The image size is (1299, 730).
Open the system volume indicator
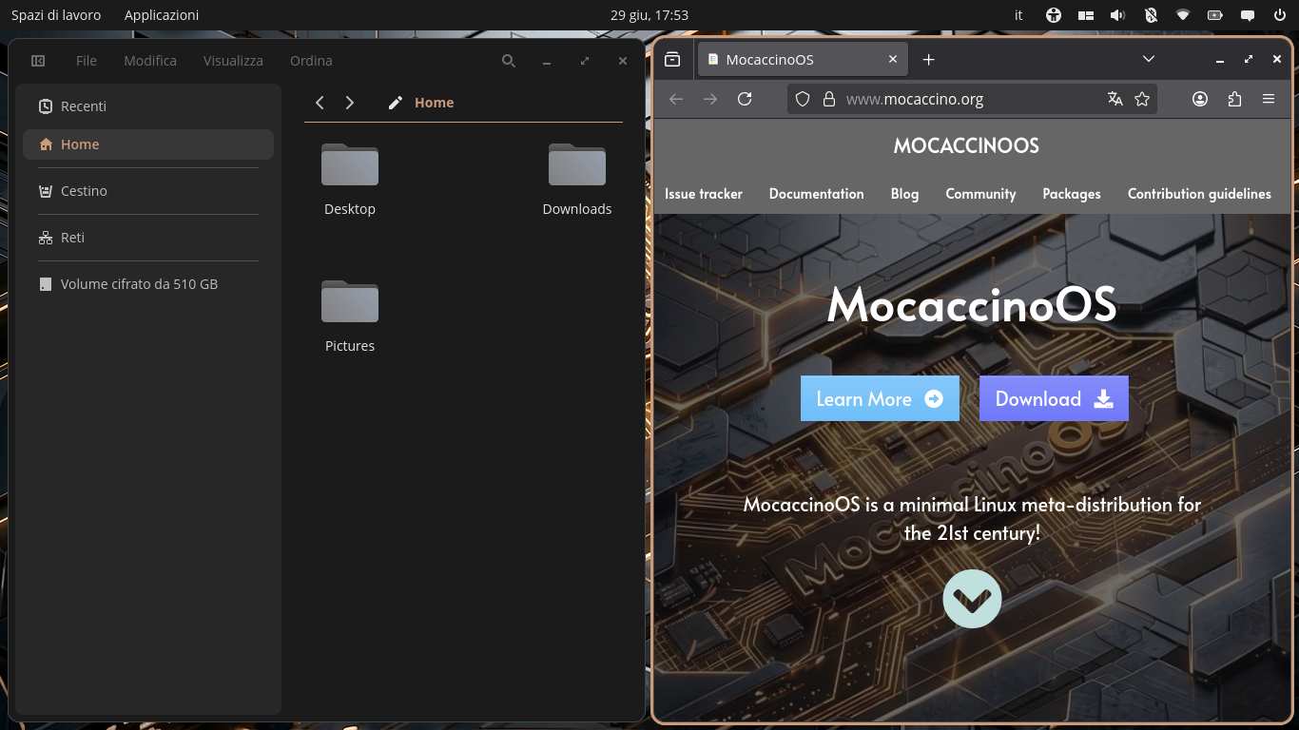[x=1117, y=15]
